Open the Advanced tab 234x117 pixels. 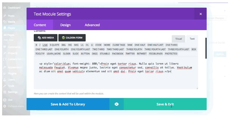tap(92, 25)
